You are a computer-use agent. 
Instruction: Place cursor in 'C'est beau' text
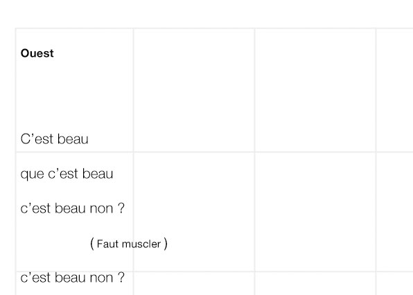tap(54, 139)
